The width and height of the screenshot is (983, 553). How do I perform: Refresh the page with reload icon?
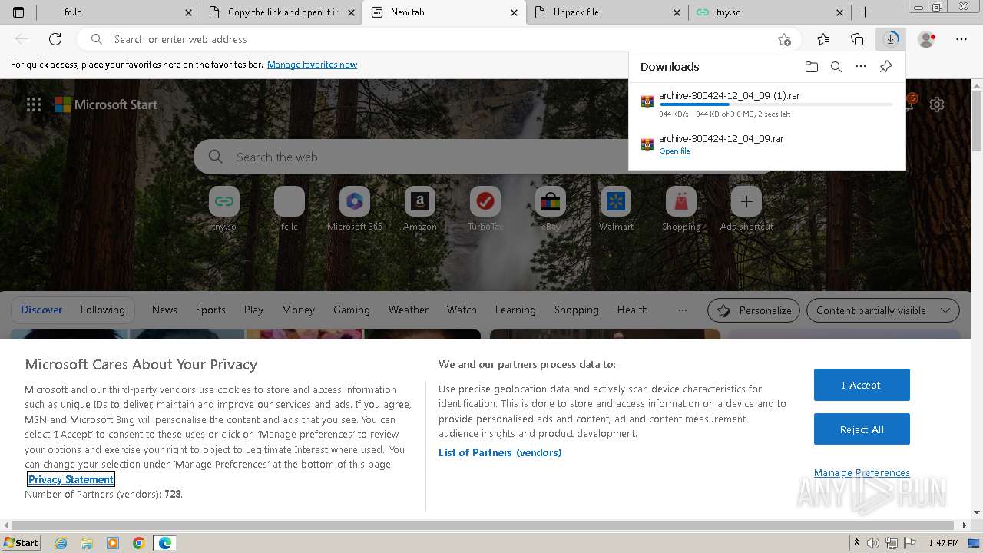click(55, 39)
